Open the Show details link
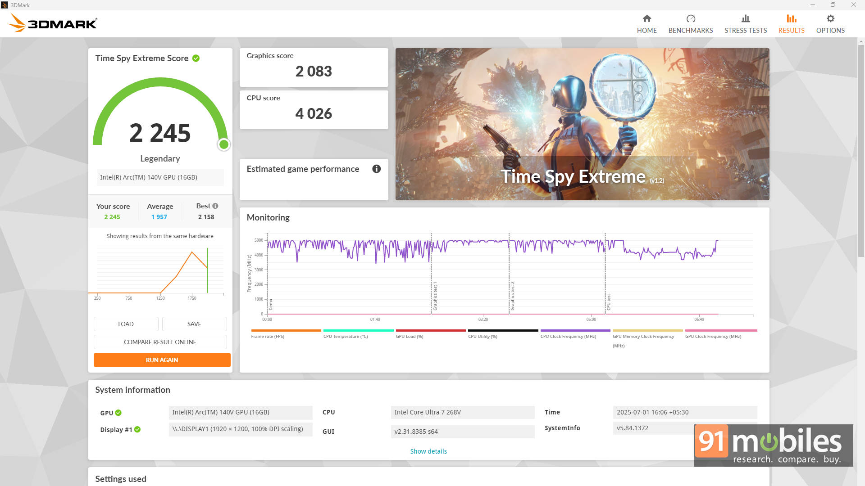The height and width of the screenshot is (486, 865). pos(428,451)
